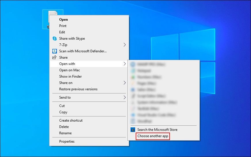Open the 7-Zip menu entry
This screenshot has width=251, height=157.
89,45
